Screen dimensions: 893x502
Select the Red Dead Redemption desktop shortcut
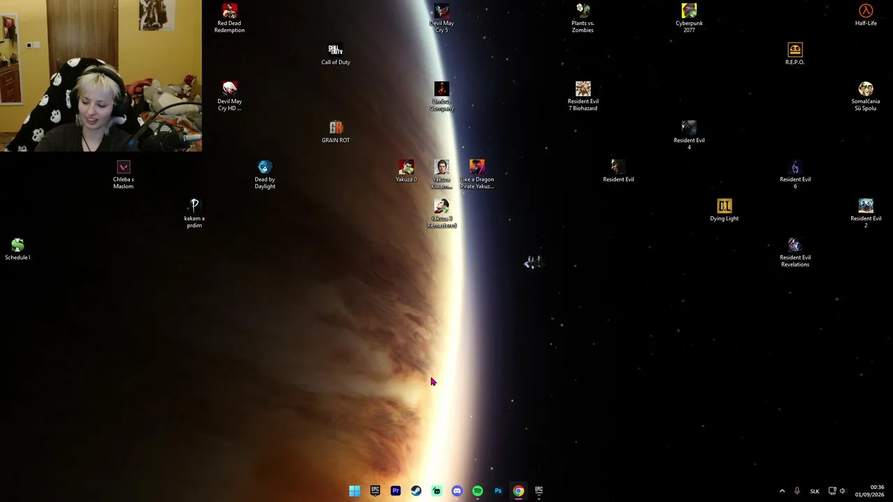coord(230,18)
